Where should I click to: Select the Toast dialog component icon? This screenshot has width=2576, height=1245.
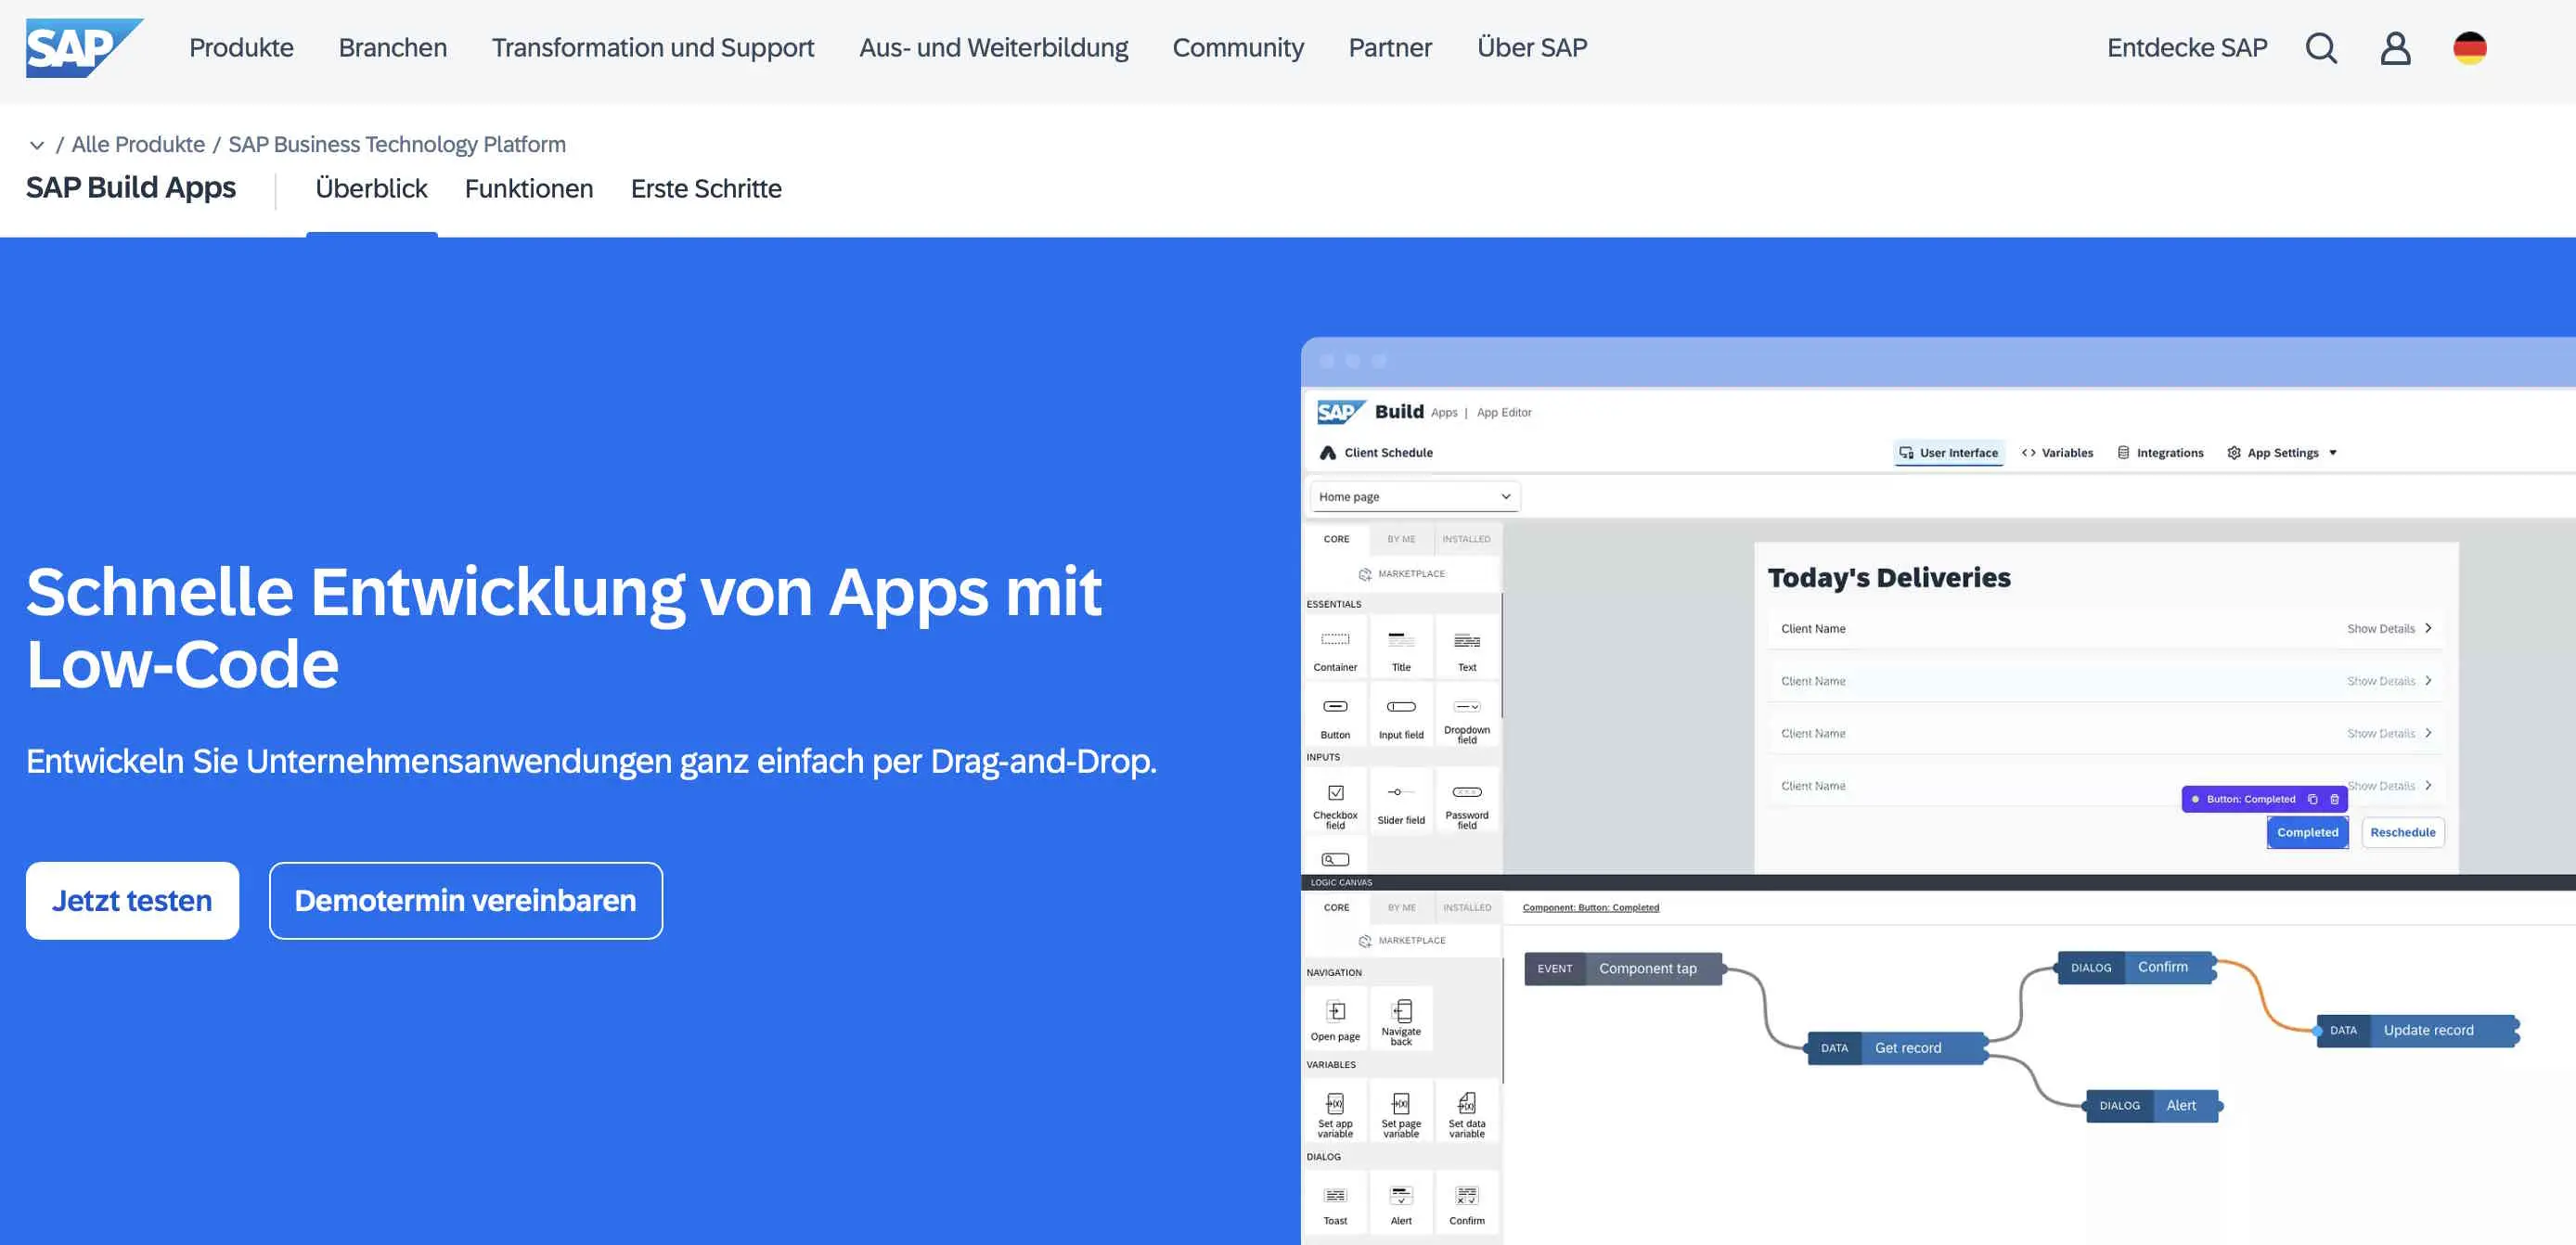(x=1335, y=1196)
